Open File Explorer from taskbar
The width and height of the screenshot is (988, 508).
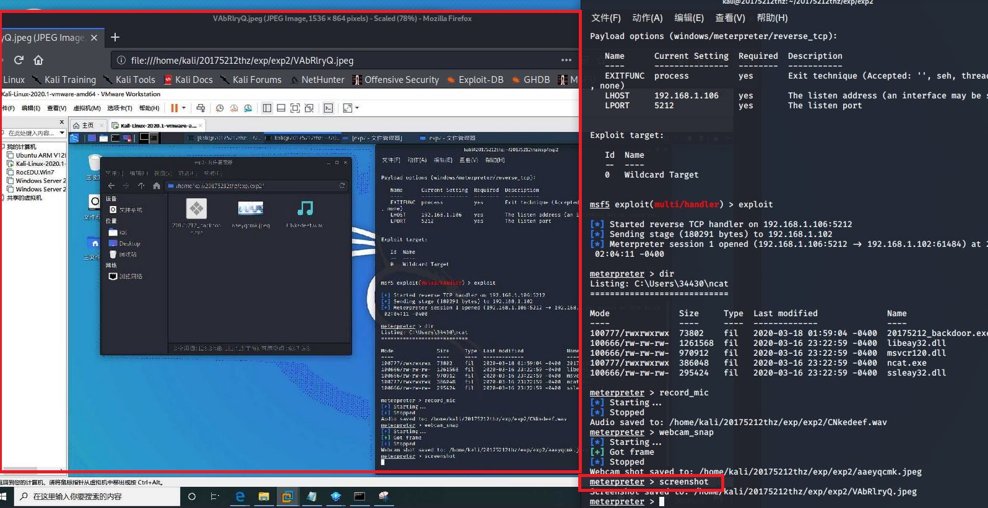tap(264, 496)
